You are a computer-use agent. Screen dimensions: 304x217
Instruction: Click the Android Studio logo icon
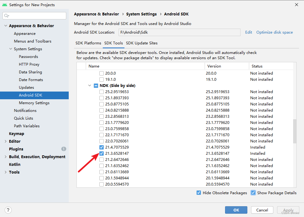(x=5, y=5)
